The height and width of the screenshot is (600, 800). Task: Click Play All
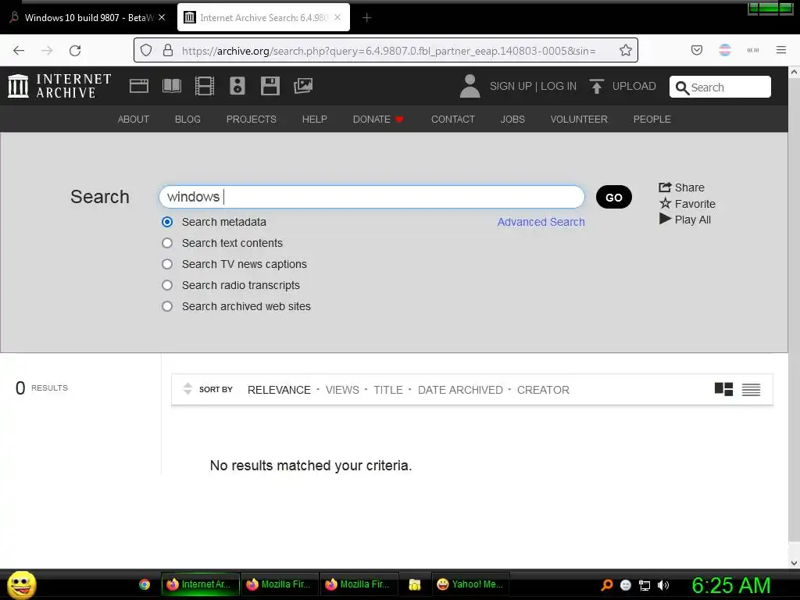(x=685, y=220)
